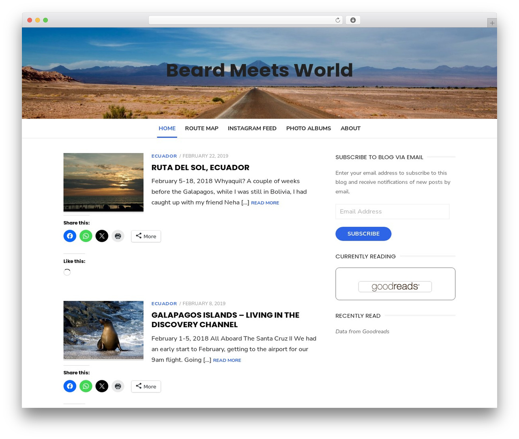
Task: Click the Subscribe to Blog via Email heading
Action: tap(379, 157)
